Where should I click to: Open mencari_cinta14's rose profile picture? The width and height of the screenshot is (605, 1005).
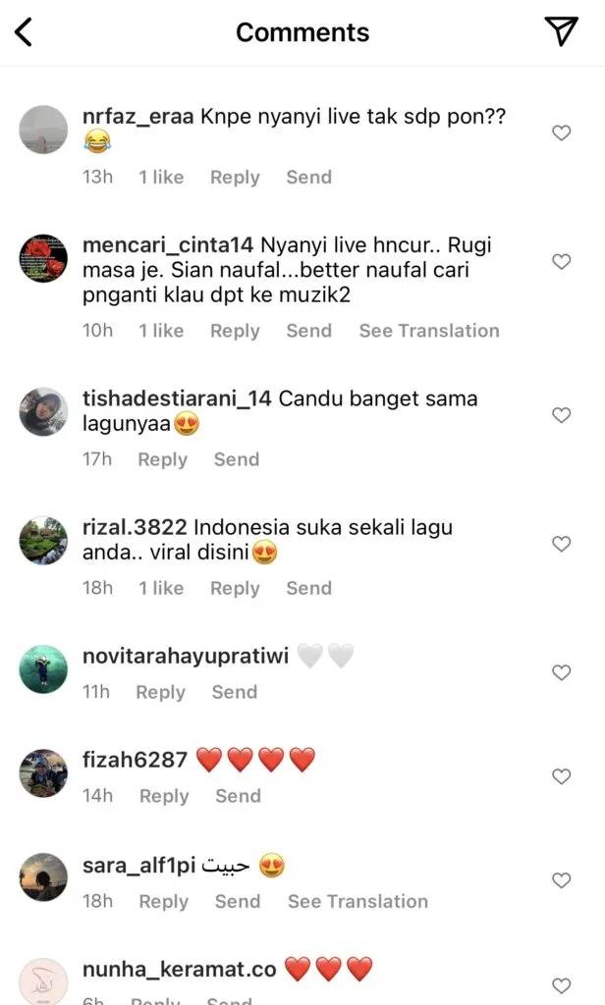point(43,258)
